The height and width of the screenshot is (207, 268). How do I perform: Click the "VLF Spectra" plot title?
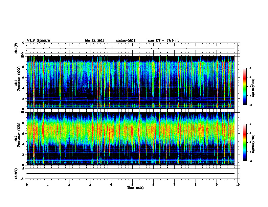[x=38, y=41]
